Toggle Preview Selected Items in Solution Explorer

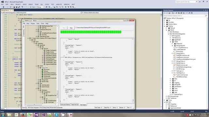[192, 13]
